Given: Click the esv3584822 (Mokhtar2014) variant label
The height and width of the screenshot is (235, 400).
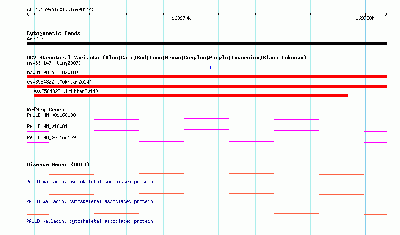Looking at the screenshot, I should coord(59,82).
